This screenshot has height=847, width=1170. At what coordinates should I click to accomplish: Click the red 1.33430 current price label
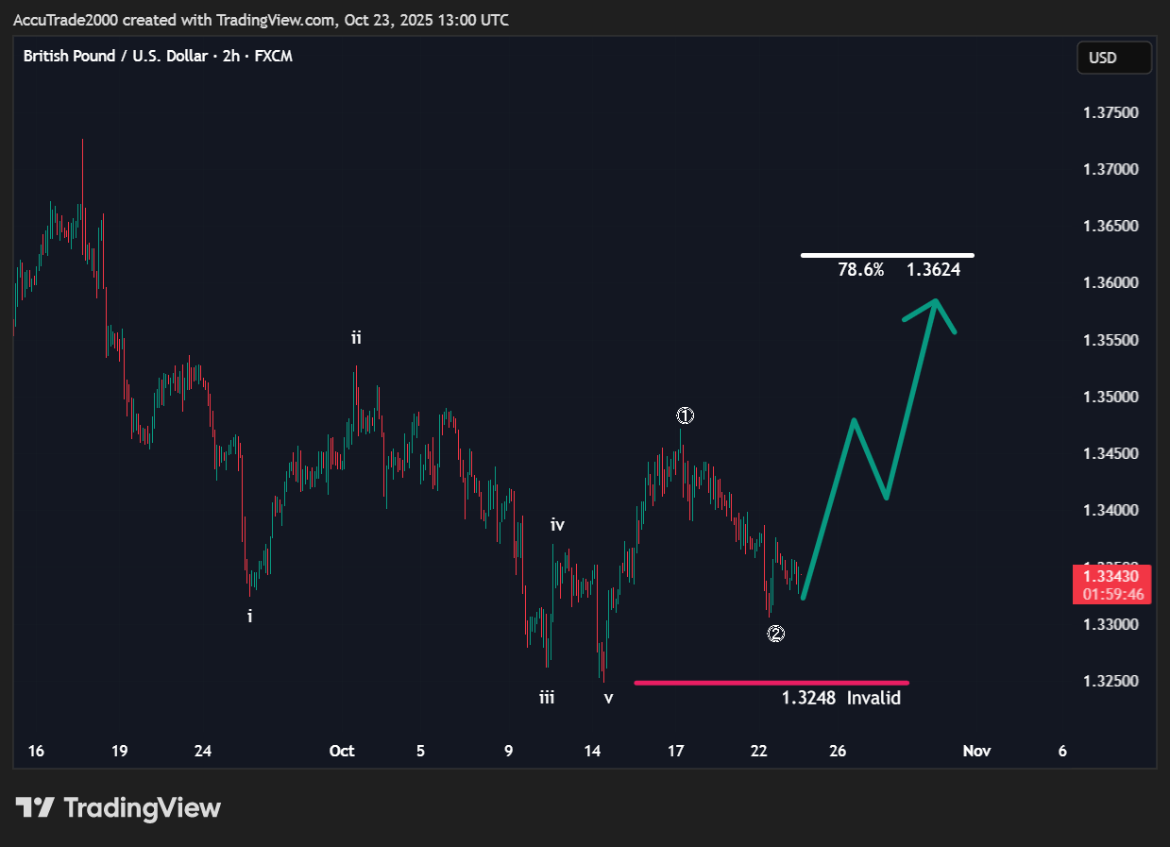(1111, 576)
